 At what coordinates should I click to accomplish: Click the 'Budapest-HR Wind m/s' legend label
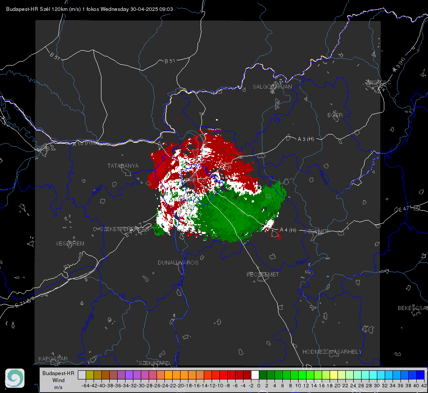click(x=59, y=380)
